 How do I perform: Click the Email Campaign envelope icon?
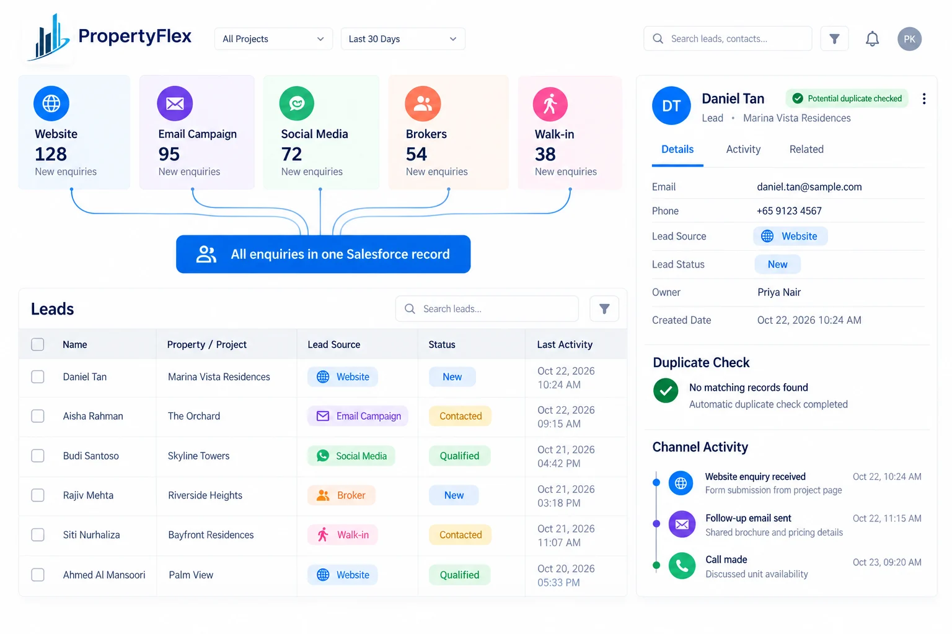coord(175,103)
